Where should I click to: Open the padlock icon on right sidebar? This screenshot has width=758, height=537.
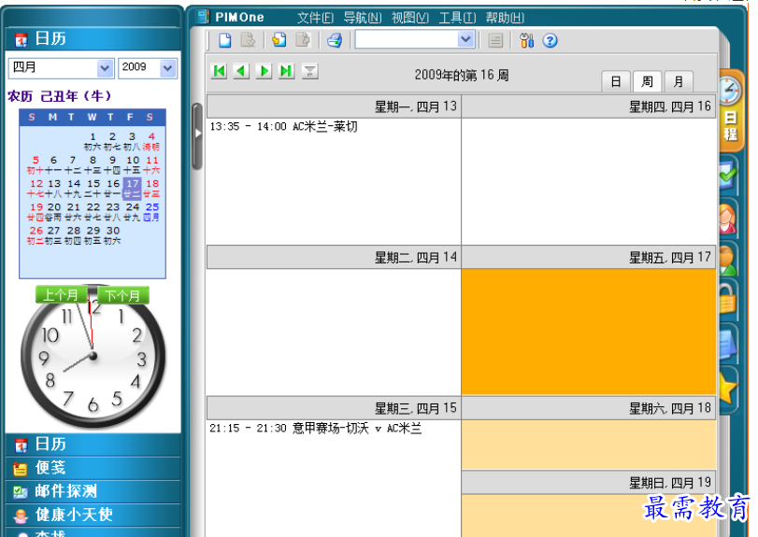[728, 301]
